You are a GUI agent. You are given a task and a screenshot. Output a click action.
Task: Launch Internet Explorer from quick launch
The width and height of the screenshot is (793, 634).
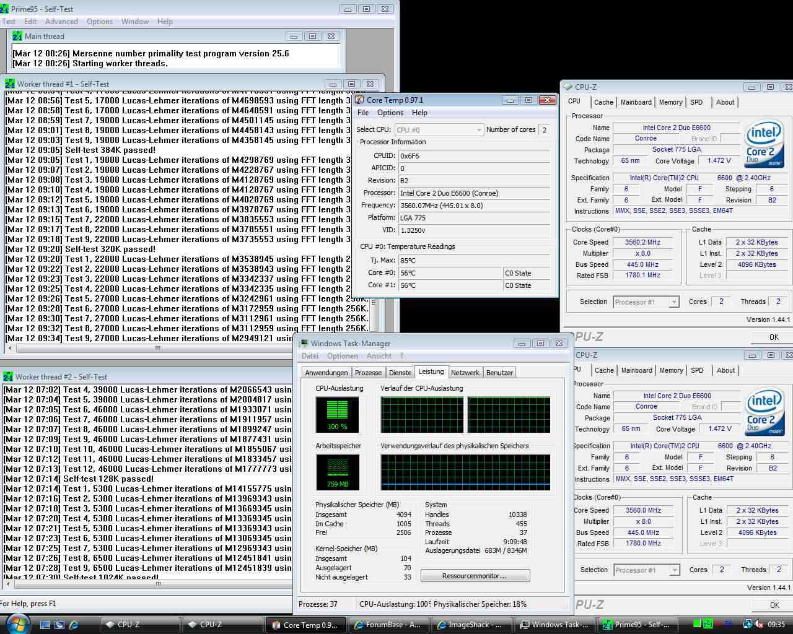click(x=74, y=625)
